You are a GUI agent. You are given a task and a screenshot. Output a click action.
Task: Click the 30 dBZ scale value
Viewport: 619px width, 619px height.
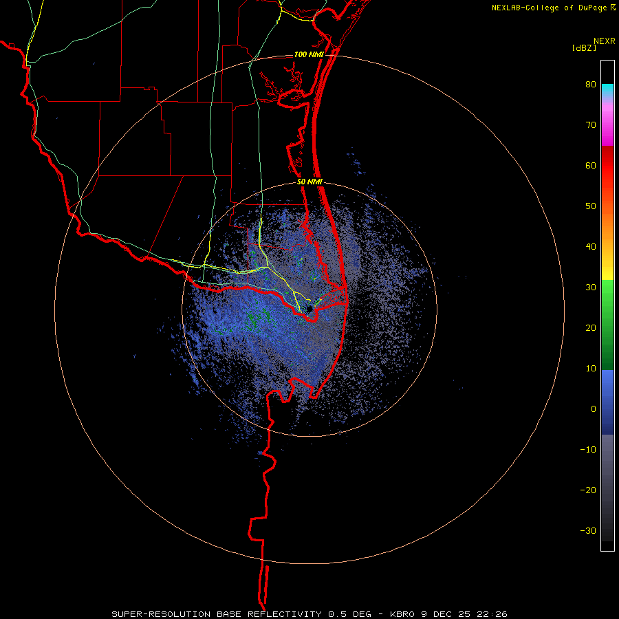coord(591,287)
